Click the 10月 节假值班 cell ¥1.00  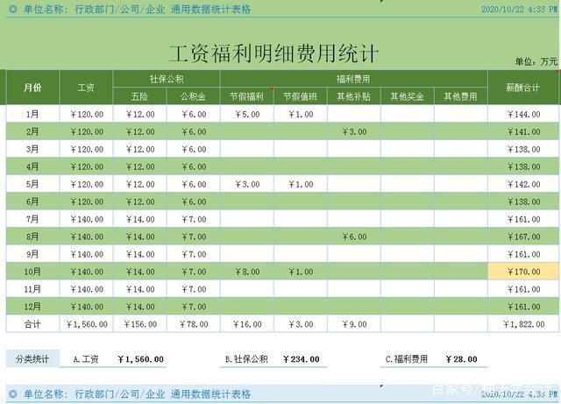(301, 272)
